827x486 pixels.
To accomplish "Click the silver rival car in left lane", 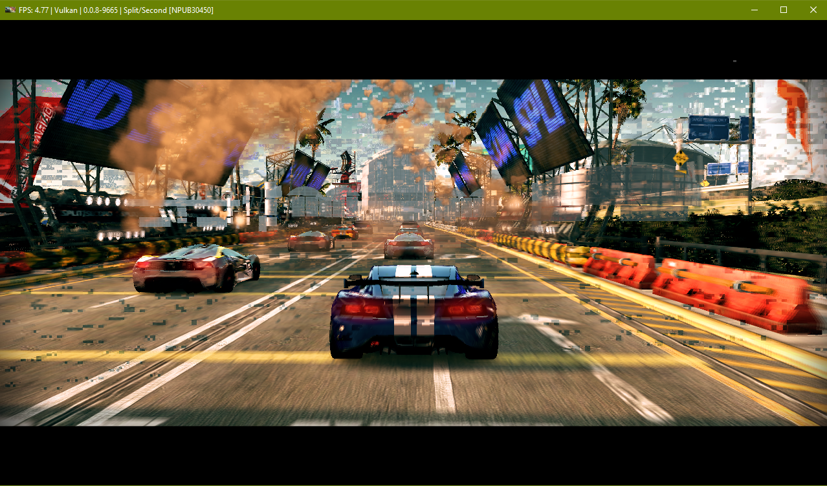I will (x=196, y=268).
